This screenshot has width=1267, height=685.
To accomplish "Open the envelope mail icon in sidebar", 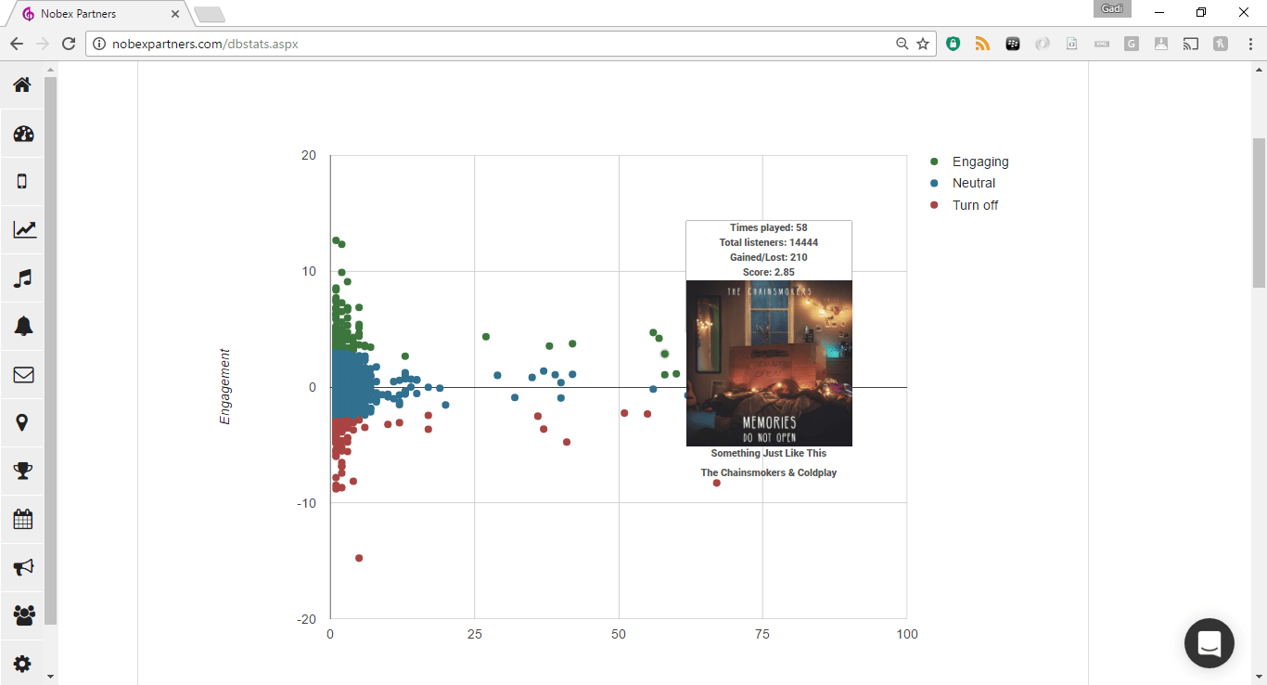I will [x=22, y=375].
